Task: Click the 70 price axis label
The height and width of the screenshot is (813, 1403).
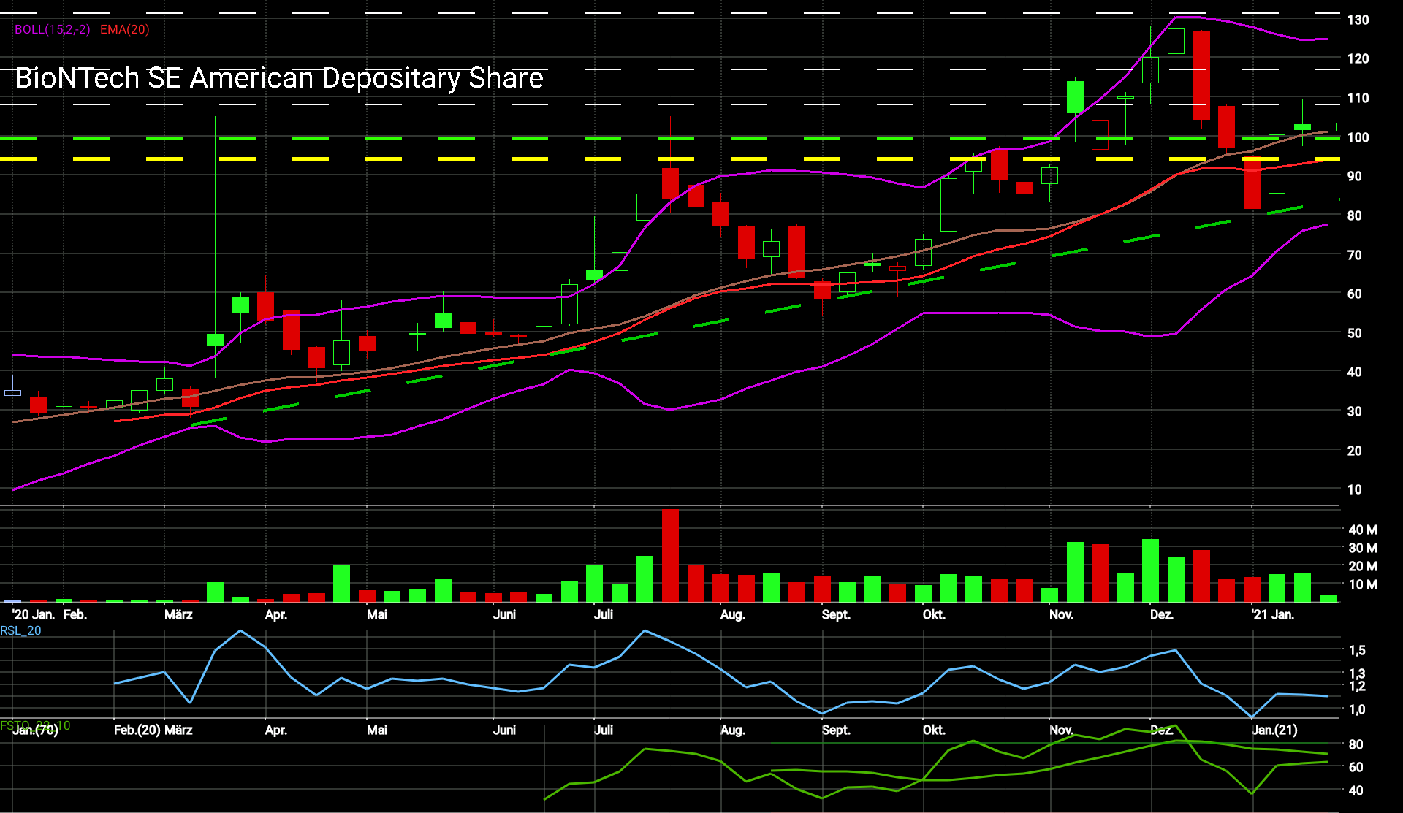Action: tap(1355, 255)
